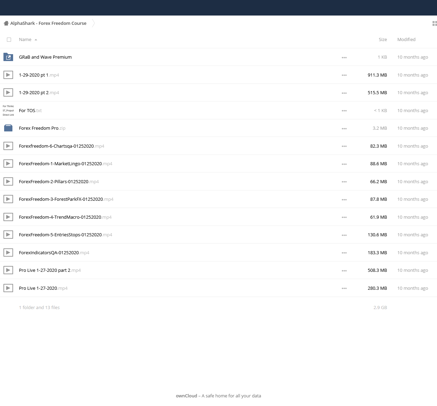Sort files by the Size column

(383, 40)
